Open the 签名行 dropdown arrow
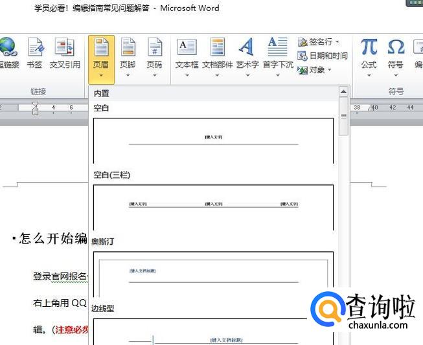This screenshot has width=423, height=345. point(337,42)
